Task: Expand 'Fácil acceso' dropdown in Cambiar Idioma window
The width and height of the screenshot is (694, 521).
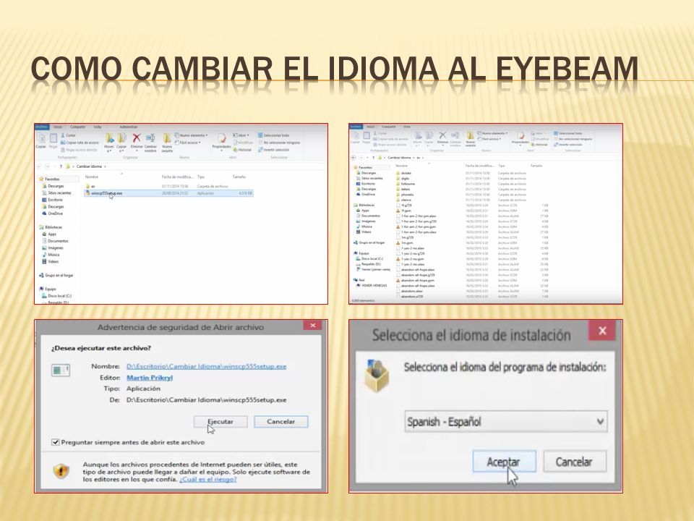Action: (x=188, y=143)
